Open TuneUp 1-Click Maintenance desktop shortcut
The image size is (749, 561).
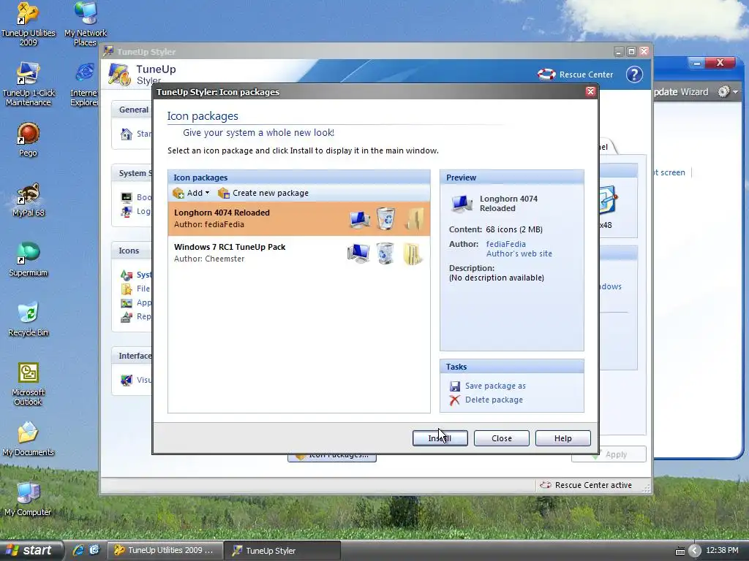pyautogui.click(x=29, y=84)
